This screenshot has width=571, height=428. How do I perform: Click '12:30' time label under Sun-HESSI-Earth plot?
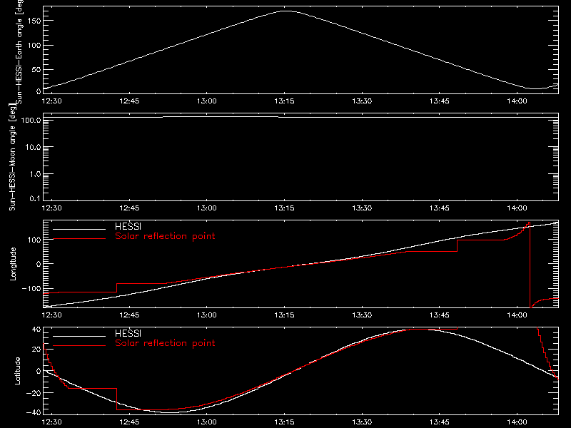click(x=51, y=101)
